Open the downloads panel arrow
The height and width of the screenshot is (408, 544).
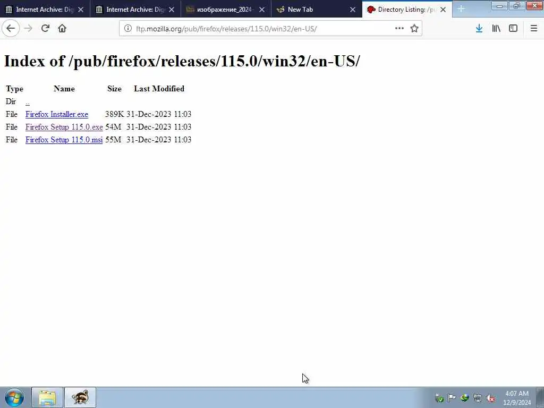point(479,29)
